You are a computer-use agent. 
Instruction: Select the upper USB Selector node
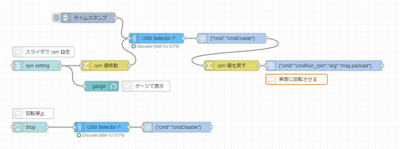pyautogui.click(x=156, y=39)
